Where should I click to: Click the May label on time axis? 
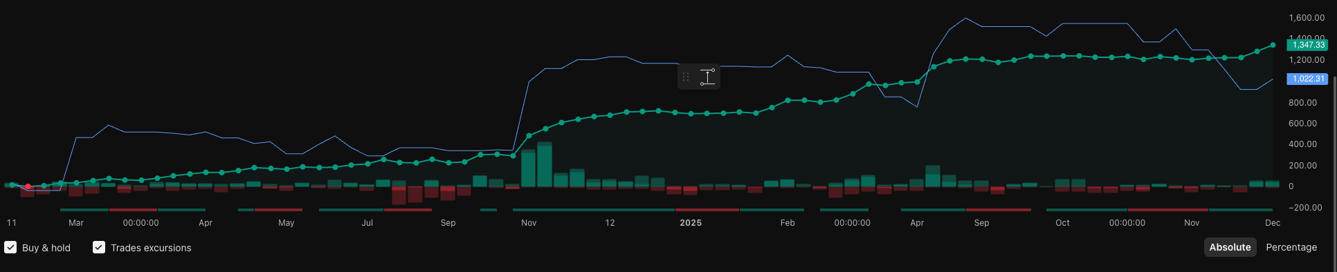(x=286, y=223)
